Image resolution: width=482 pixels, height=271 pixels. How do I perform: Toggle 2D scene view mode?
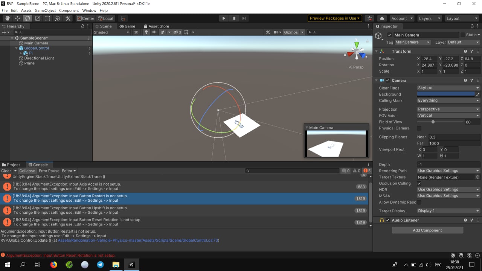point(136,32)
